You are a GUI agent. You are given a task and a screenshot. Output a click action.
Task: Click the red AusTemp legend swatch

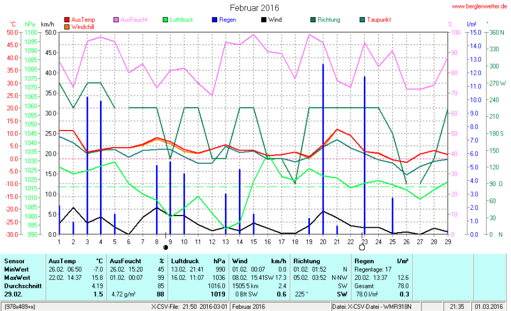[x=67, y=20]
